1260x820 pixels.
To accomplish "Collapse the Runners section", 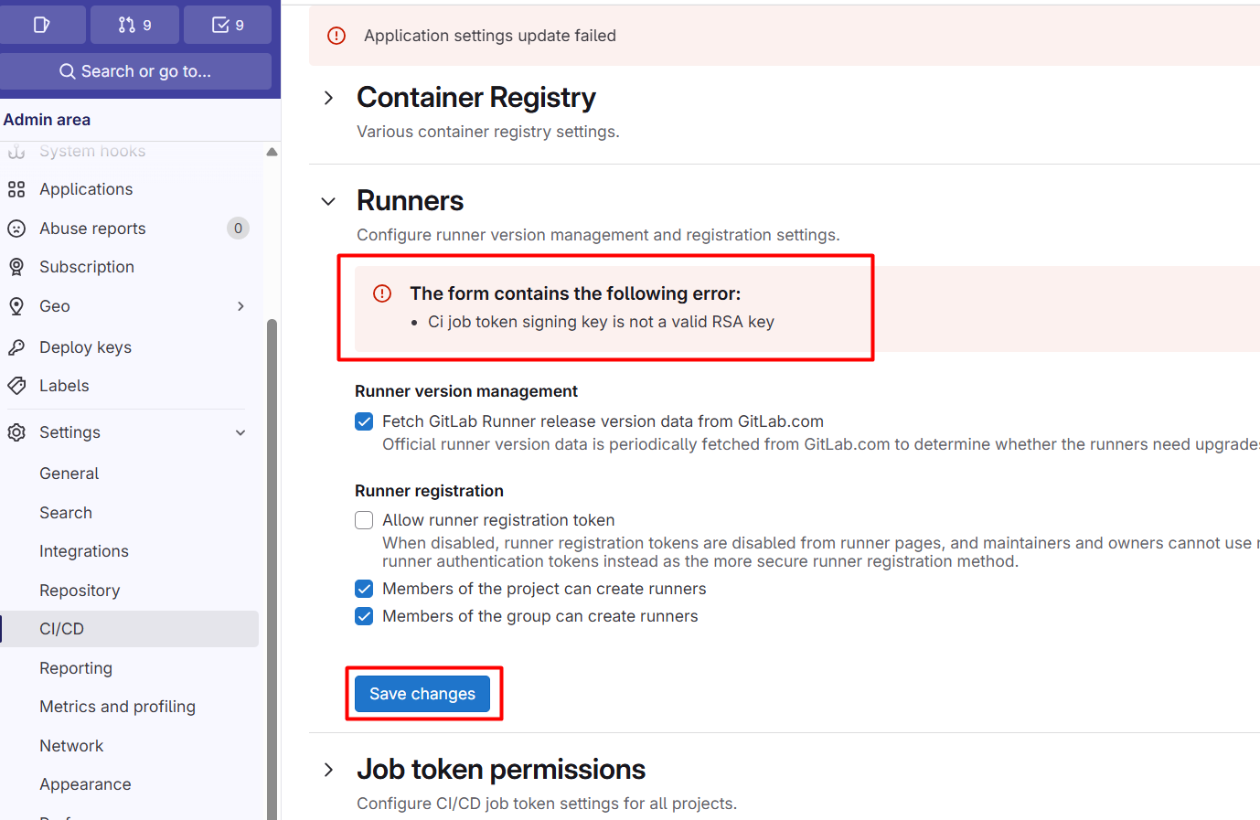I will coord(328,201).
